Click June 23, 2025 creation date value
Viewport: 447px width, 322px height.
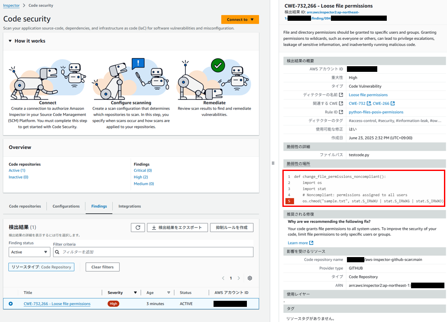(x=381, y=138)
